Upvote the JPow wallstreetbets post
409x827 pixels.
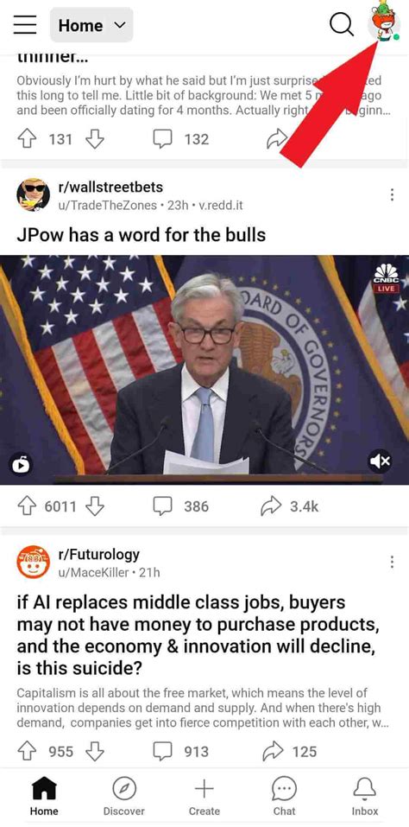tap(27, 506)
